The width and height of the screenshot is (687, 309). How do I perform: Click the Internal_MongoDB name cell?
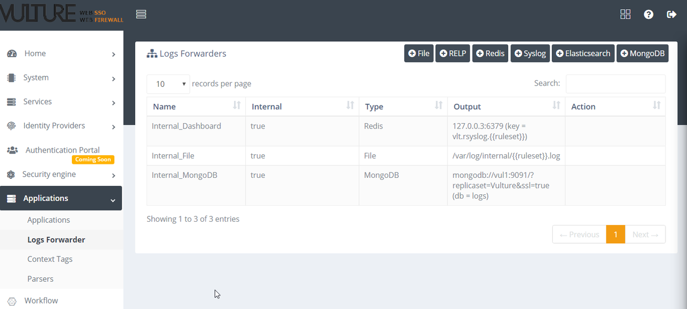(x=196, y=185)
